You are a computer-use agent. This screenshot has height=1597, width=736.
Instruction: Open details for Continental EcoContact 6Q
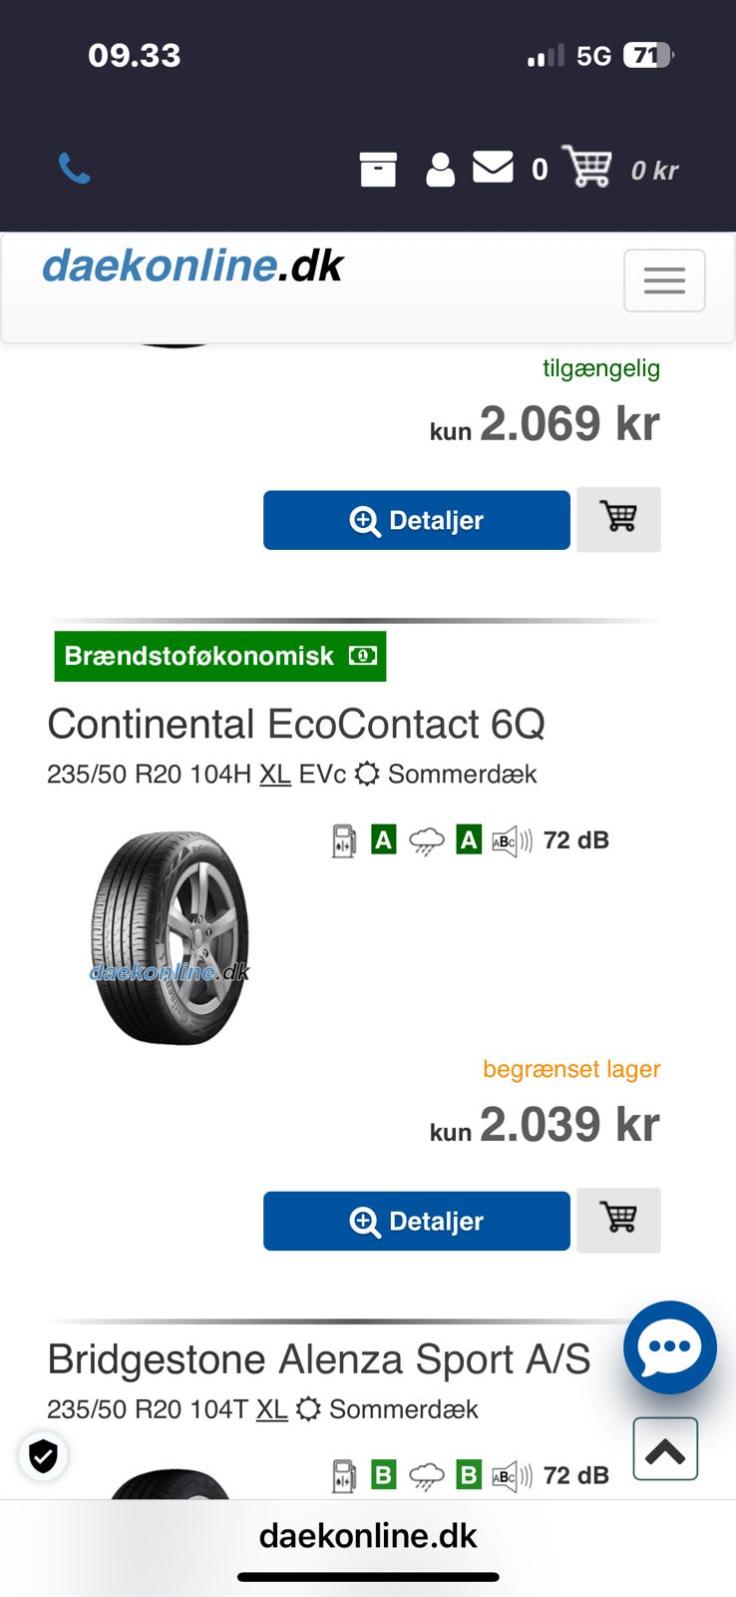(x=416, y=1221)
